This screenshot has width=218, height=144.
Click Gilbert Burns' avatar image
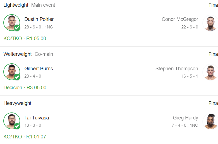[11, 71]
